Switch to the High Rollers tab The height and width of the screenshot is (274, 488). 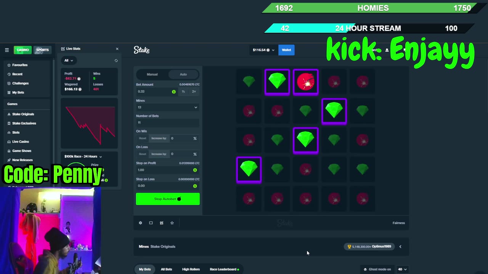pyautogui.click(x=191, y=269)
